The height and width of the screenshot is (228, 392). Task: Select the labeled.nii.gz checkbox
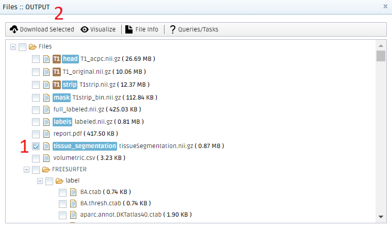pyautogui.click(x=36, y=122)
